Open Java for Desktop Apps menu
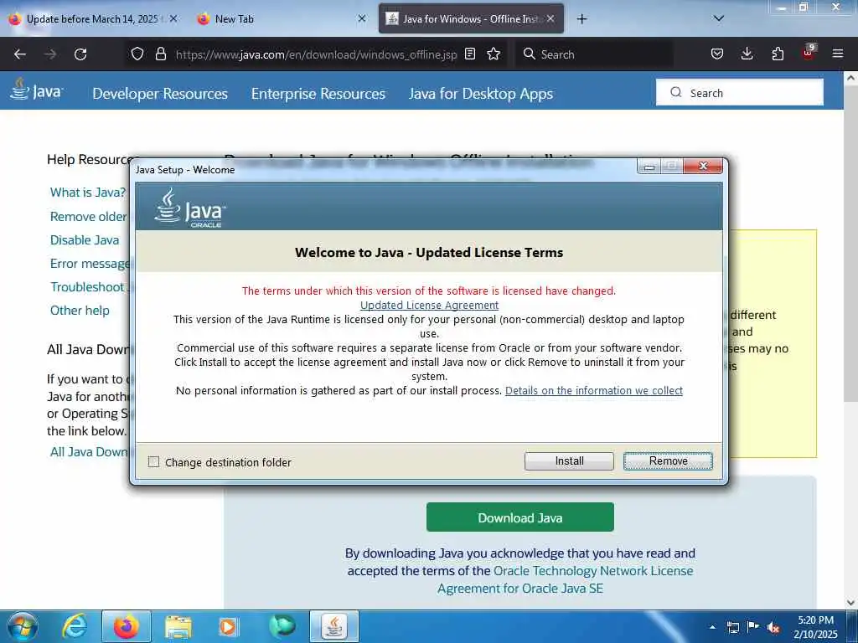The image size is (858, 643). pos(481,94)
